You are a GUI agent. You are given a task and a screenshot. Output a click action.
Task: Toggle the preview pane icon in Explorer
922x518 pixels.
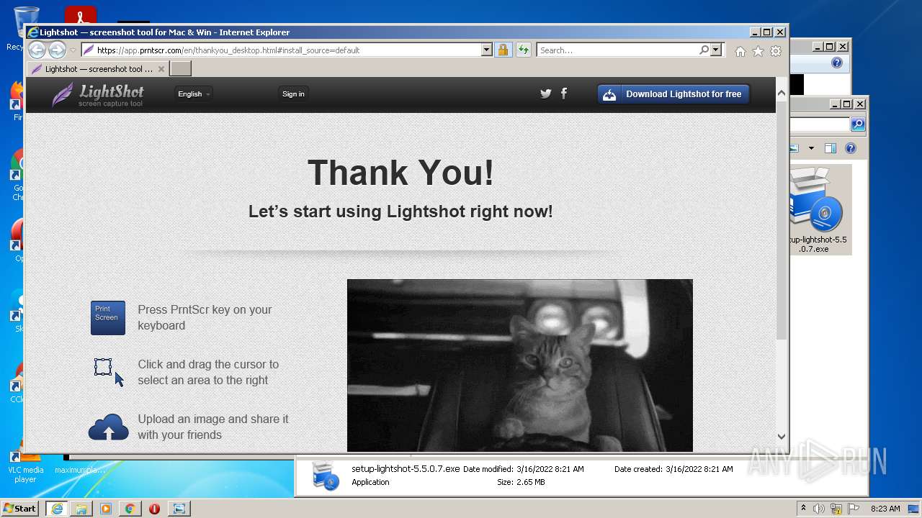click(x=830, y=148)
